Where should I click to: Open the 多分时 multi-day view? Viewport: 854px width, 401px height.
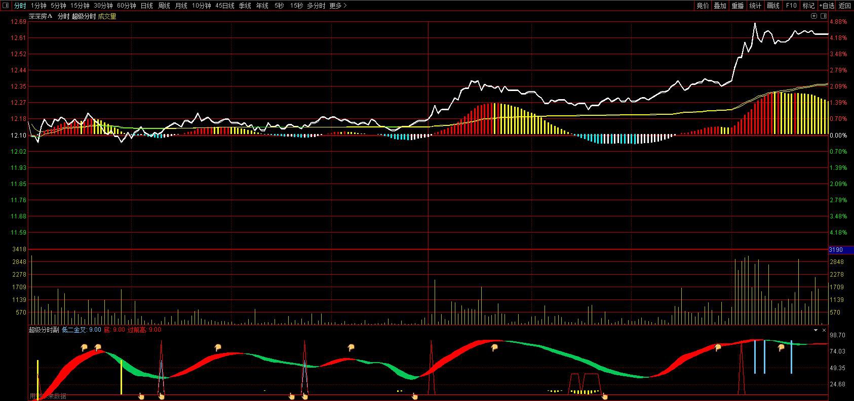pos(316,6)
